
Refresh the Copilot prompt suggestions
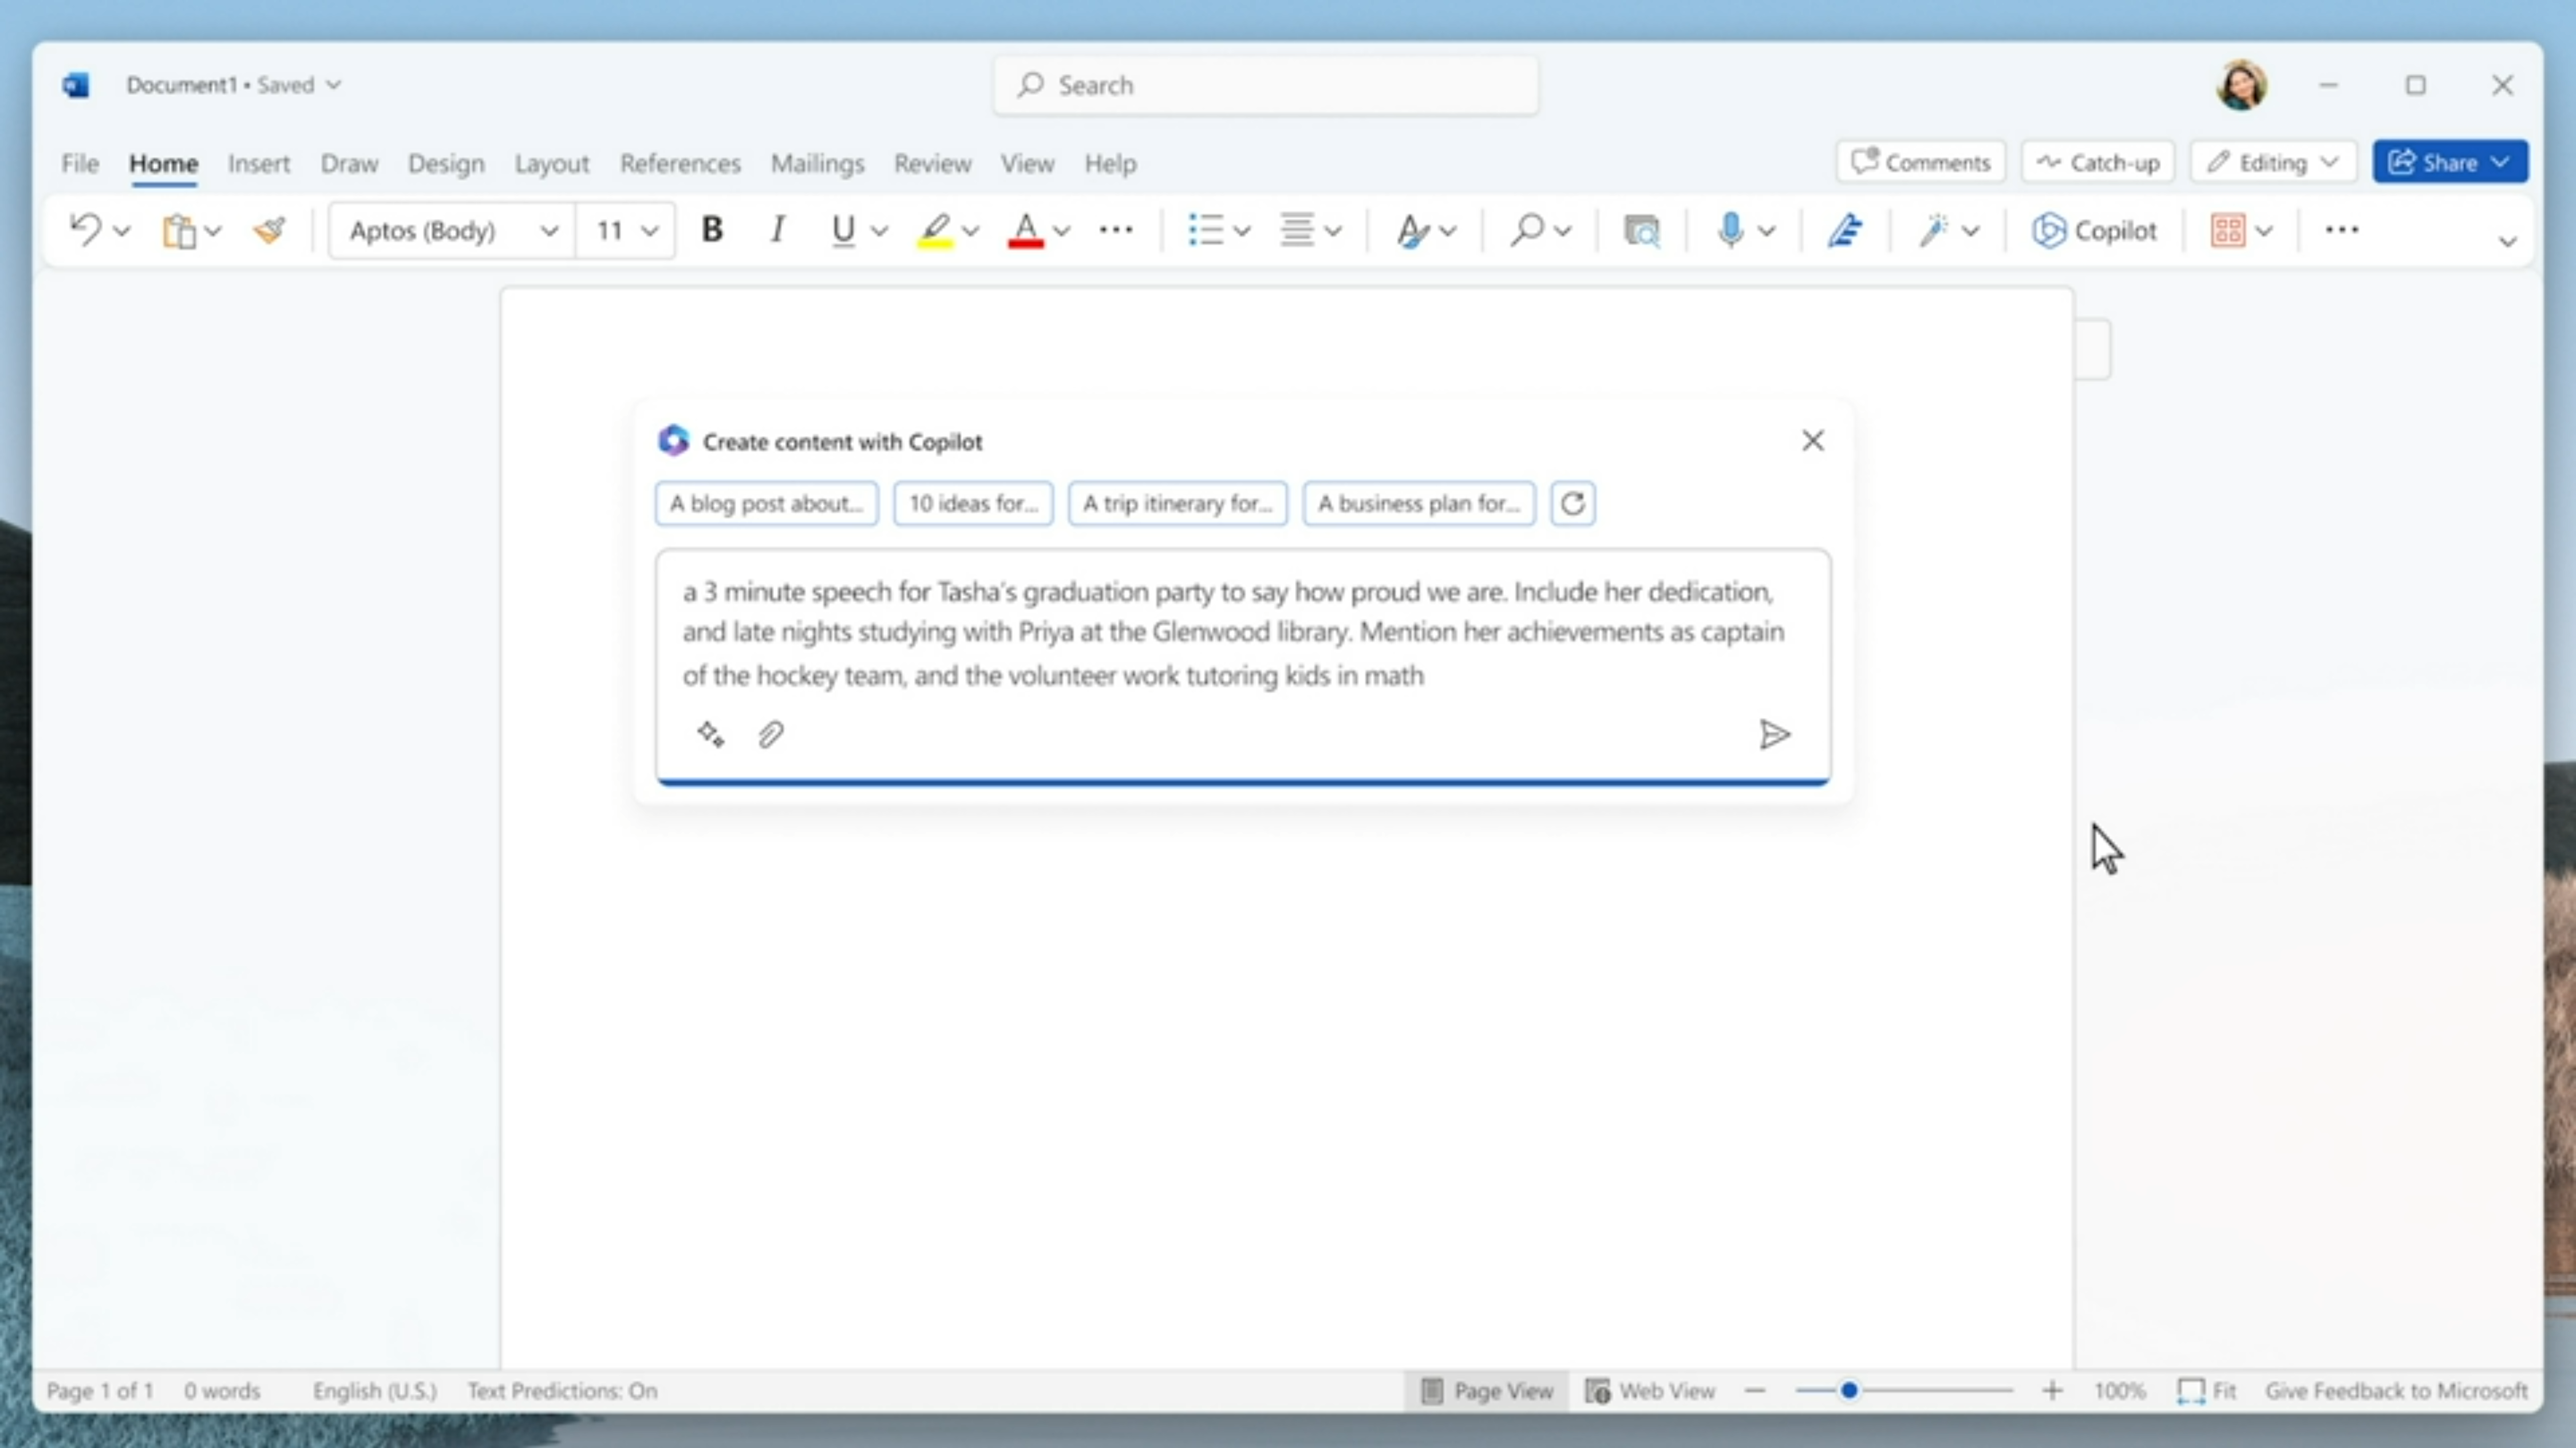[1572, 503]
